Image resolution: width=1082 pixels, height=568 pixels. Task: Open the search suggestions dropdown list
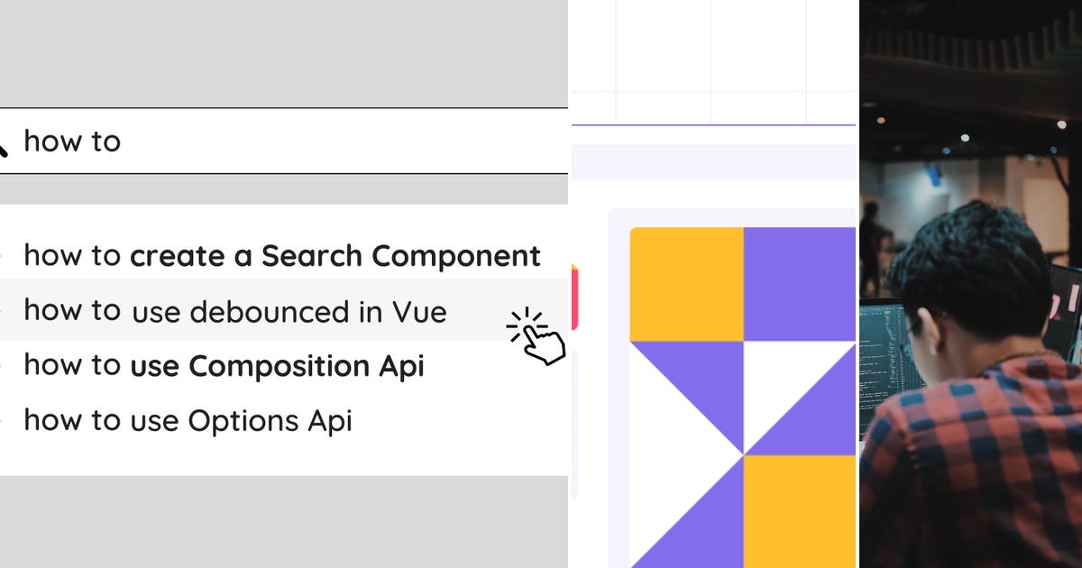[x=270, y=338]
